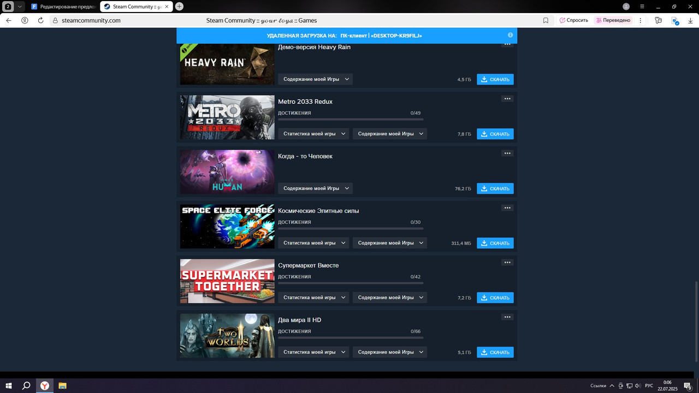Expand Статистика моей игры for Два мира II HD
Viewport: 699px width, 393px height.
point(313,352)
